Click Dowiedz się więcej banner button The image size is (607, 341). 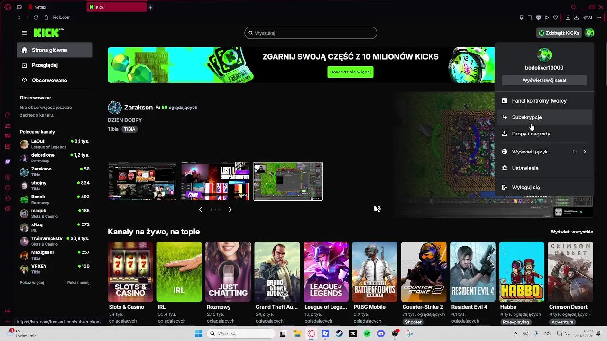pos(350,72)
